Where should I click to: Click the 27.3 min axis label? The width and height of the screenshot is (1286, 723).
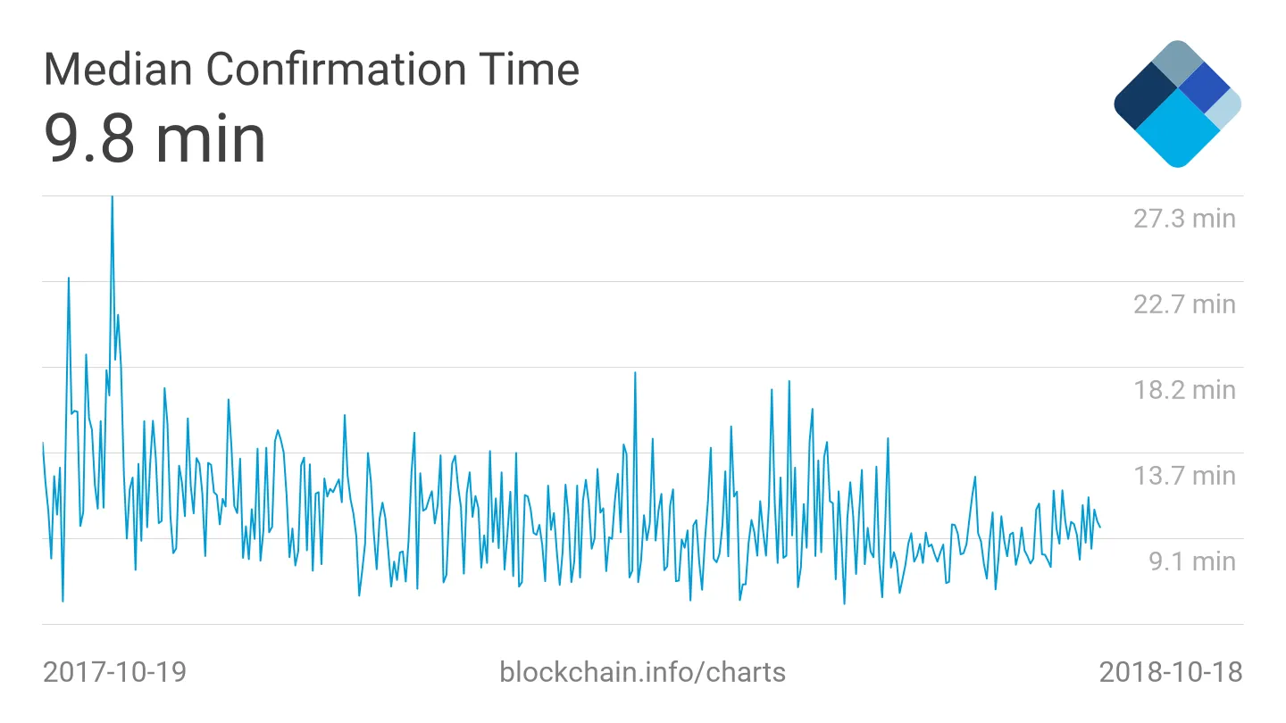point(1184,218)
